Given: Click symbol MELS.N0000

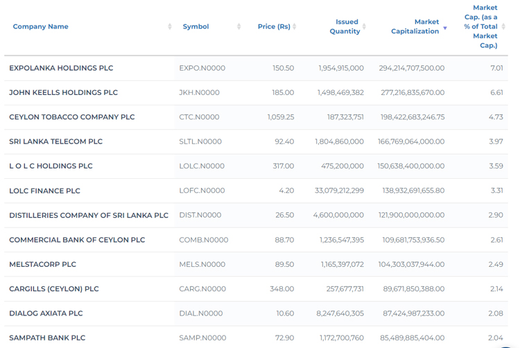Looking at the screenshot, I should (202, 265).
